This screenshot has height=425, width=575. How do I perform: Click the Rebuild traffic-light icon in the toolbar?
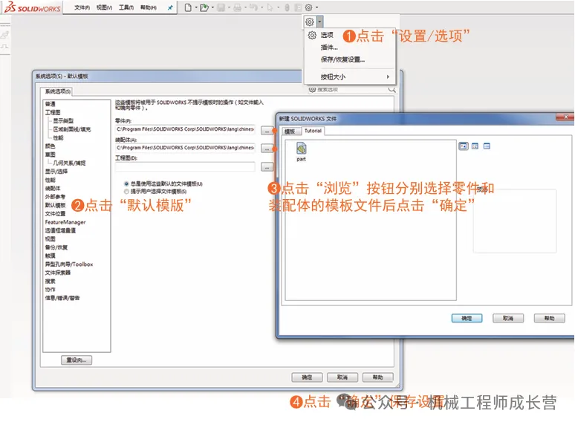click(287, 7)
